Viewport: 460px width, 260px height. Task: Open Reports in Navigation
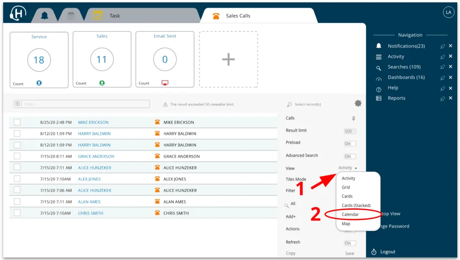point(396,98)
